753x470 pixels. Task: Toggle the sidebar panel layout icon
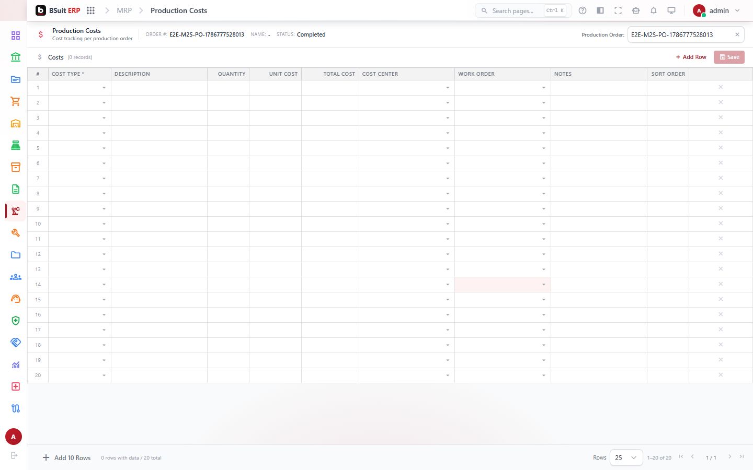click(600, 10)
